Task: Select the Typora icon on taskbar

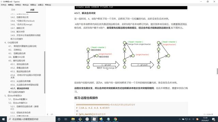Action: (94, 119)
